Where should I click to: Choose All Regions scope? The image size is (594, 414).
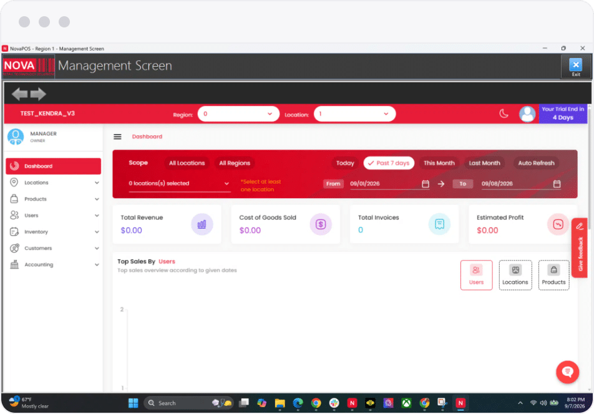(x=235, y=163)
